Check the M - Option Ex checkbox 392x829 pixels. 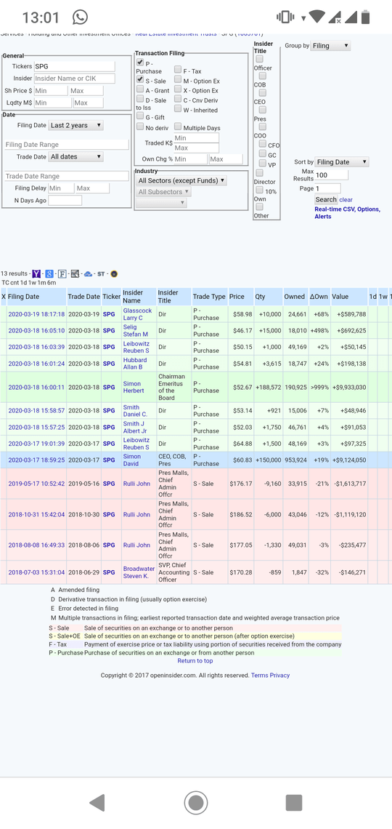click(178, 79)
